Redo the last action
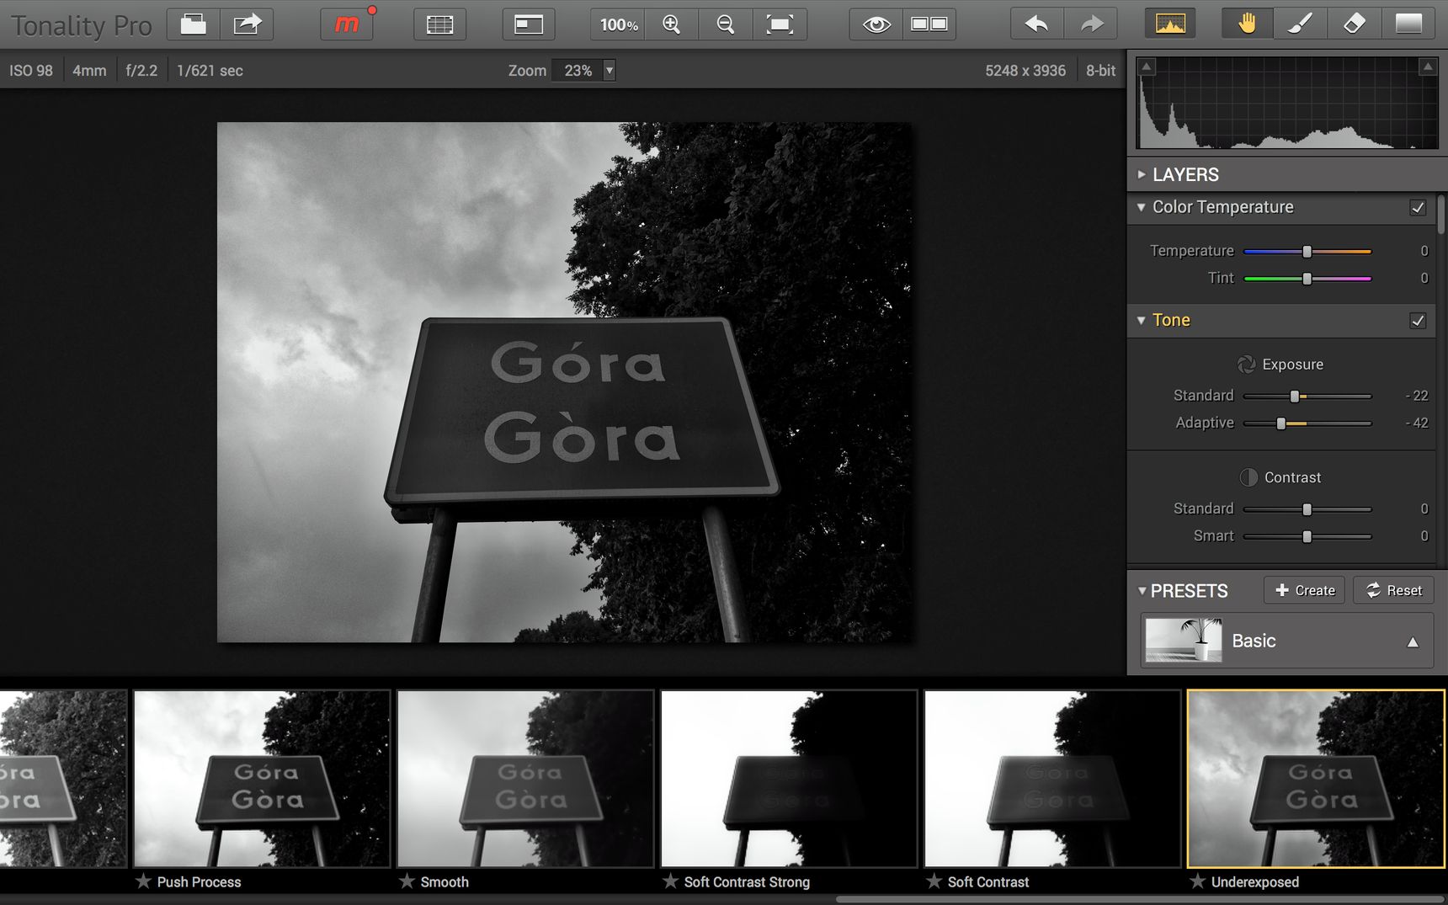1448x905 pixels. pos(1091,24)
